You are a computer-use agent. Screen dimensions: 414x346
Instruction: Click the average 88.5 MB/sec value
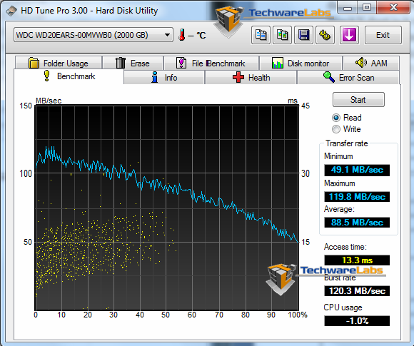click(357, 222)
